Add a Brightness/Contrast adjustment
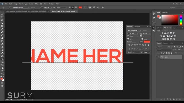 162,33
